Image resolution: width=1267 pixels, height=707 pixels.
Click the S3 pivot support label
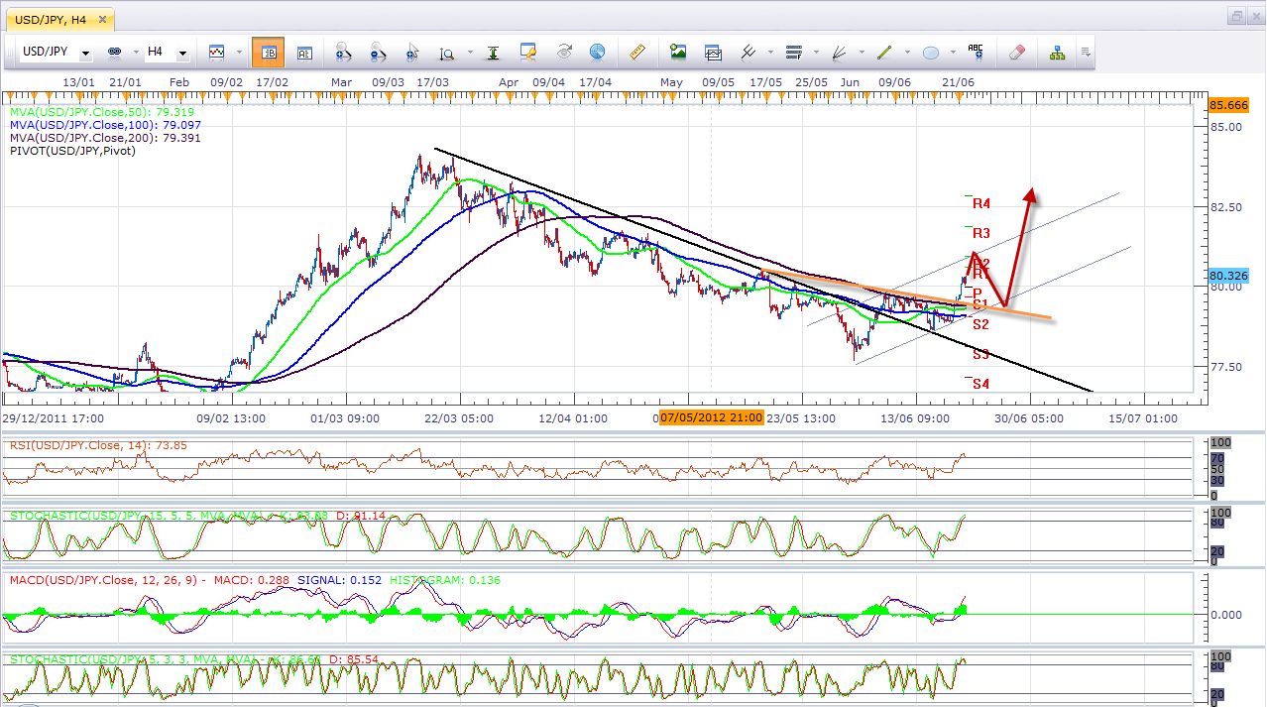pos(979,354)
